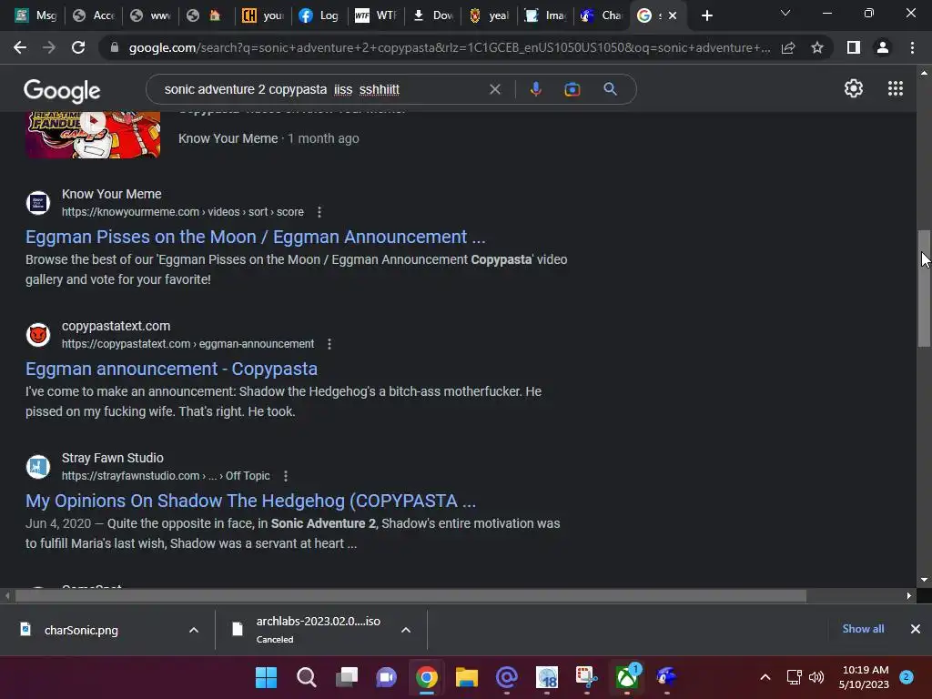Screen dimensions: 932x699
Task: Click the scroll right arrow
Action: [x=909, y=595]
